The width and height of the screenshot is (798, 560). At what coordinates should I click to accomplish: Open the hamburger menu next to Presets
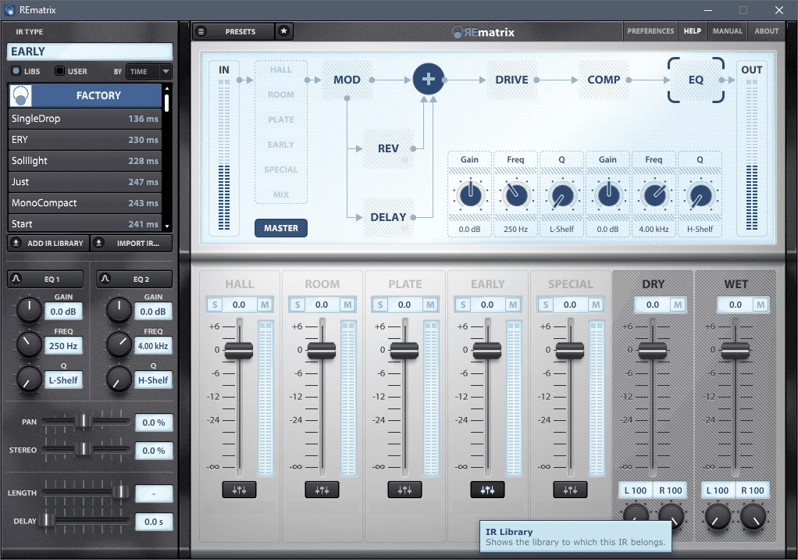pos(201,31)
